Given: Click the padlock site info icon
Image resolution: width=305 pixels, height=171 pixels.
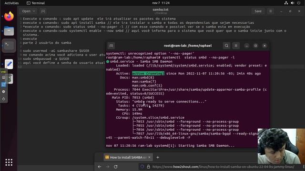Looking at the screenshot, I should click(x=148, y=167).
